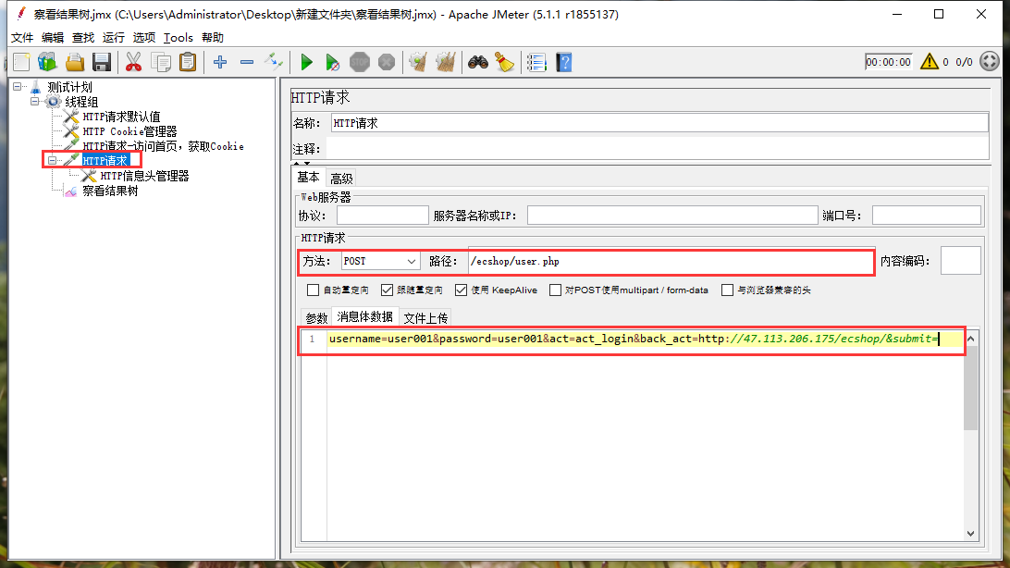Screen dimensions: 1010x568
Task: Open the Templates icon in toolbar
Action: tap(48, 63)
